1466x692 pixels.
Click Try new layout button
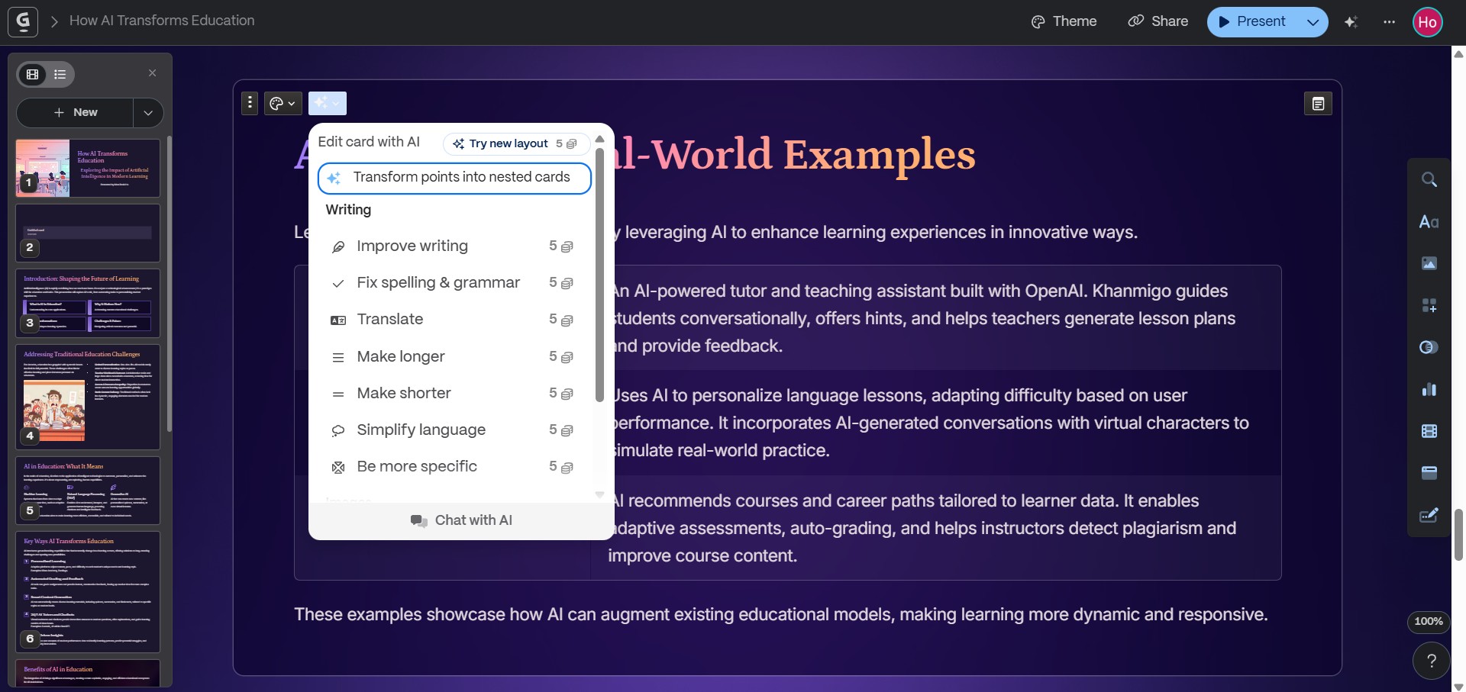pos(516,143)
